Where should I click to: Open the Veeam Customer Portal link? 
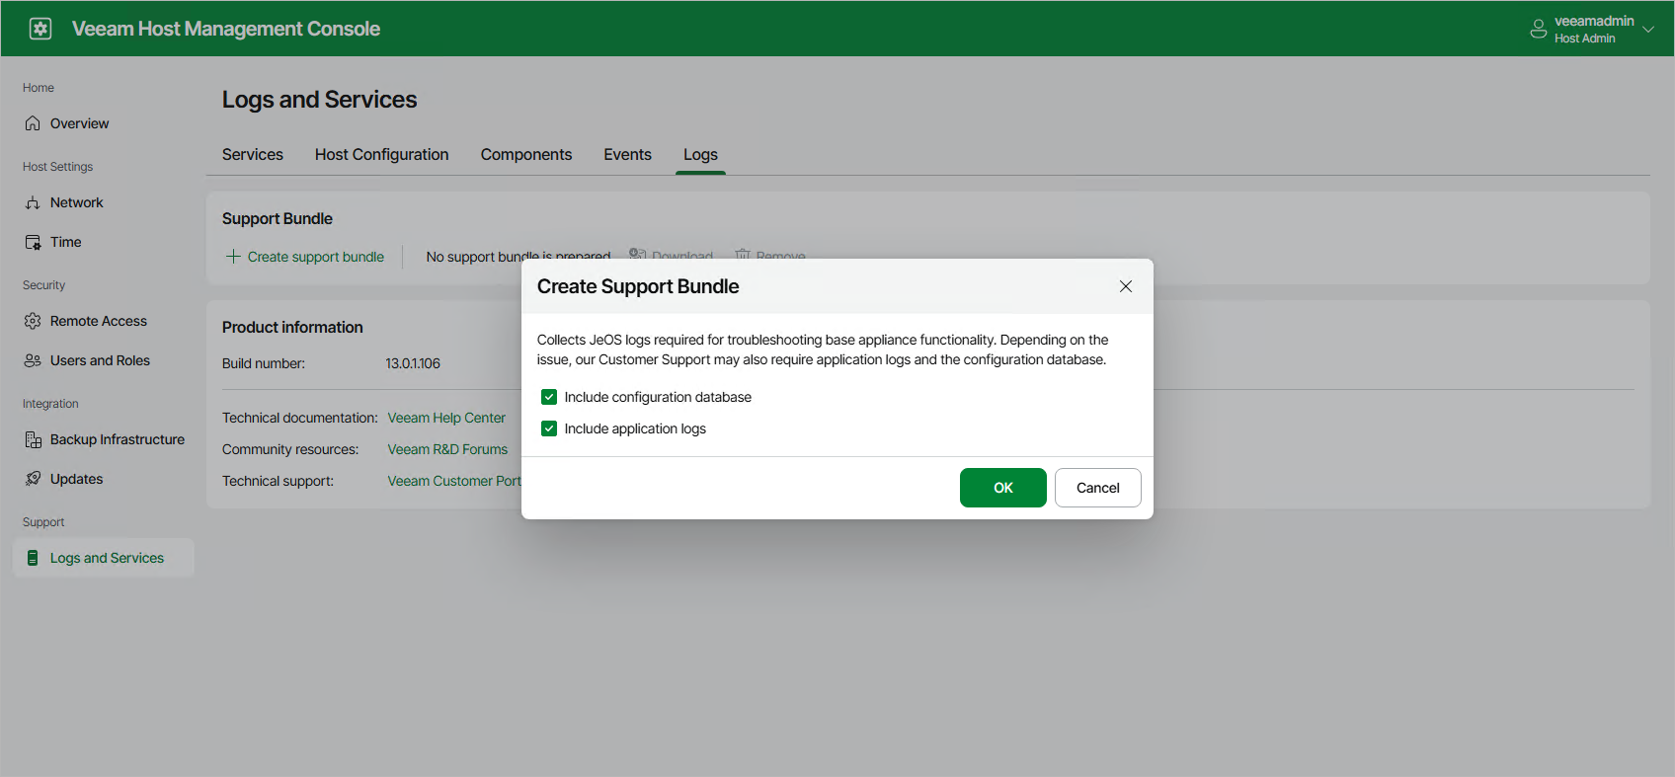coord(454,481)
